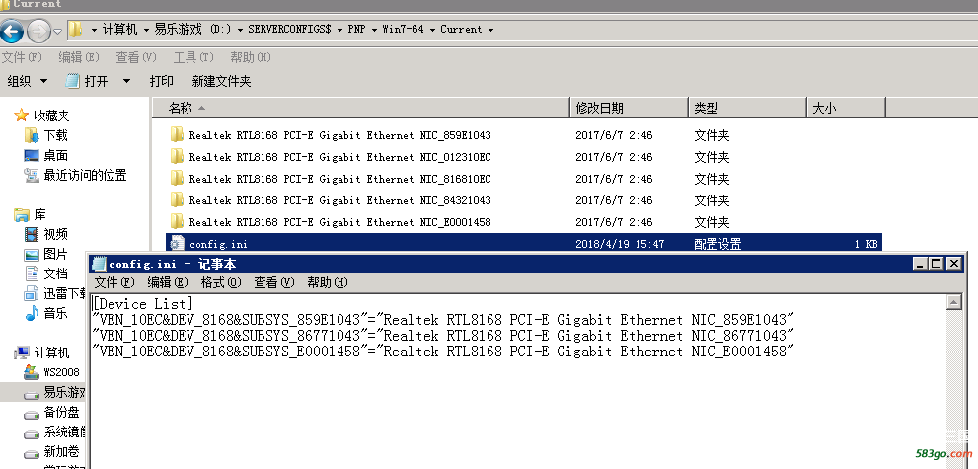Open 视频 library in sidebar
This screenshot has height=469, width=978.
click(x=55, y=235)
